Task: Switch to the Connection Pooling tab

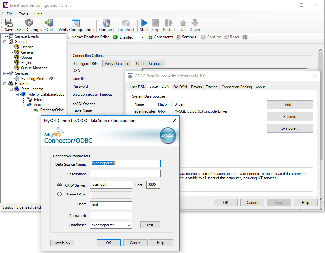Action: [x=236, y=87]
